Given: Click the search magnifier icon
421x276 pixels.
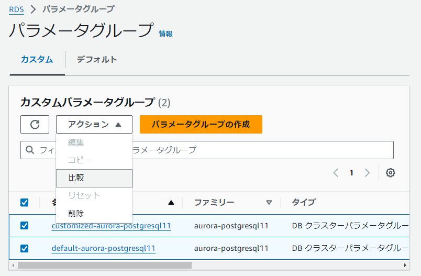Looking at the screenshot, I should [30, 150].
